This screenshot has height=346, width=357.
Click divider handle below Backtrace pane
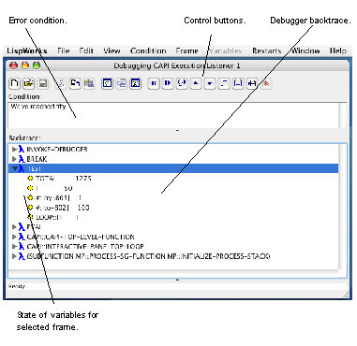[177, 280]
